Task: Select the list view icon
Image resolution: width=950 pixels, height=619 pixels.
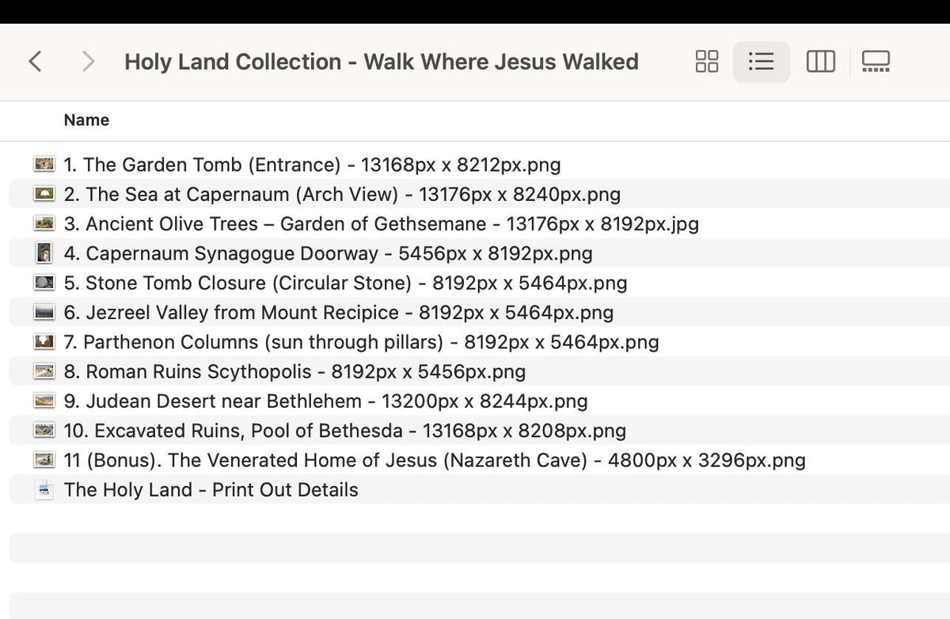Action: pyautogui.click(x=761, y=62)
